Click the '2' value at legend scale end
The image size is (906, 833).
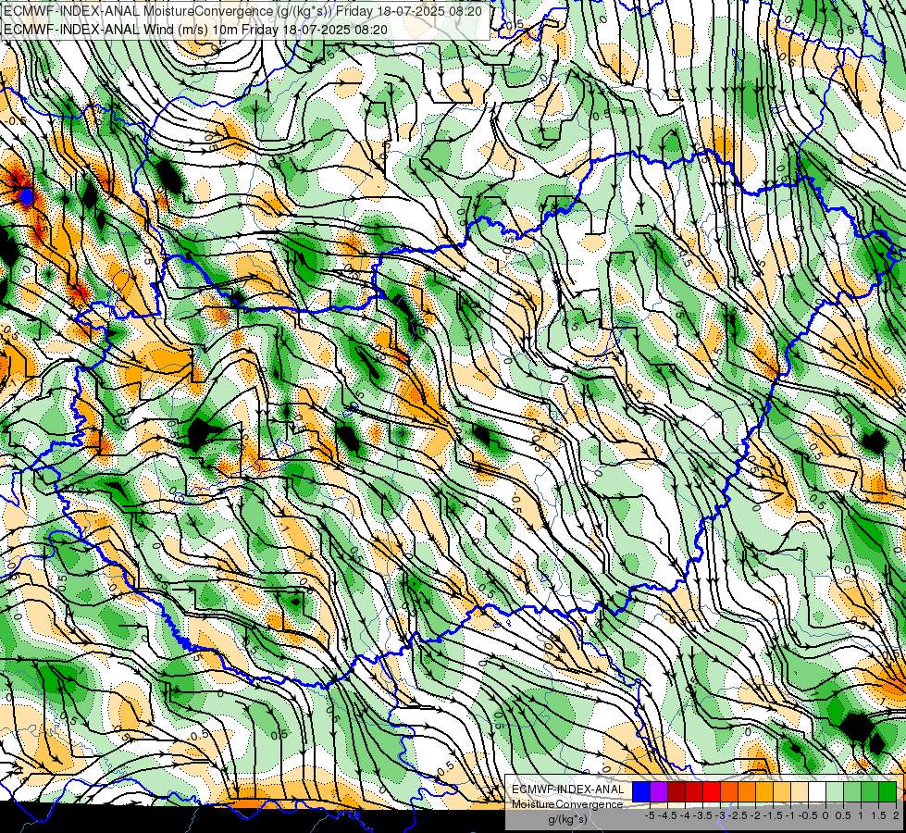click(x=896, y=815)
